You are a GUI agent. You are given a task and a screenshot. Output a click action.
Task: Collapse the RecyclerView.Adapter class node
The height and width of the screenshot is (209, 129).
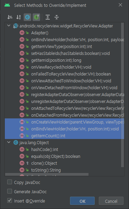click(9, 26)
